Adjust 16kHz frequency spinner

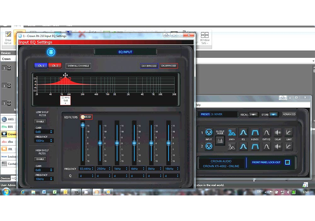tap(178, 169)
